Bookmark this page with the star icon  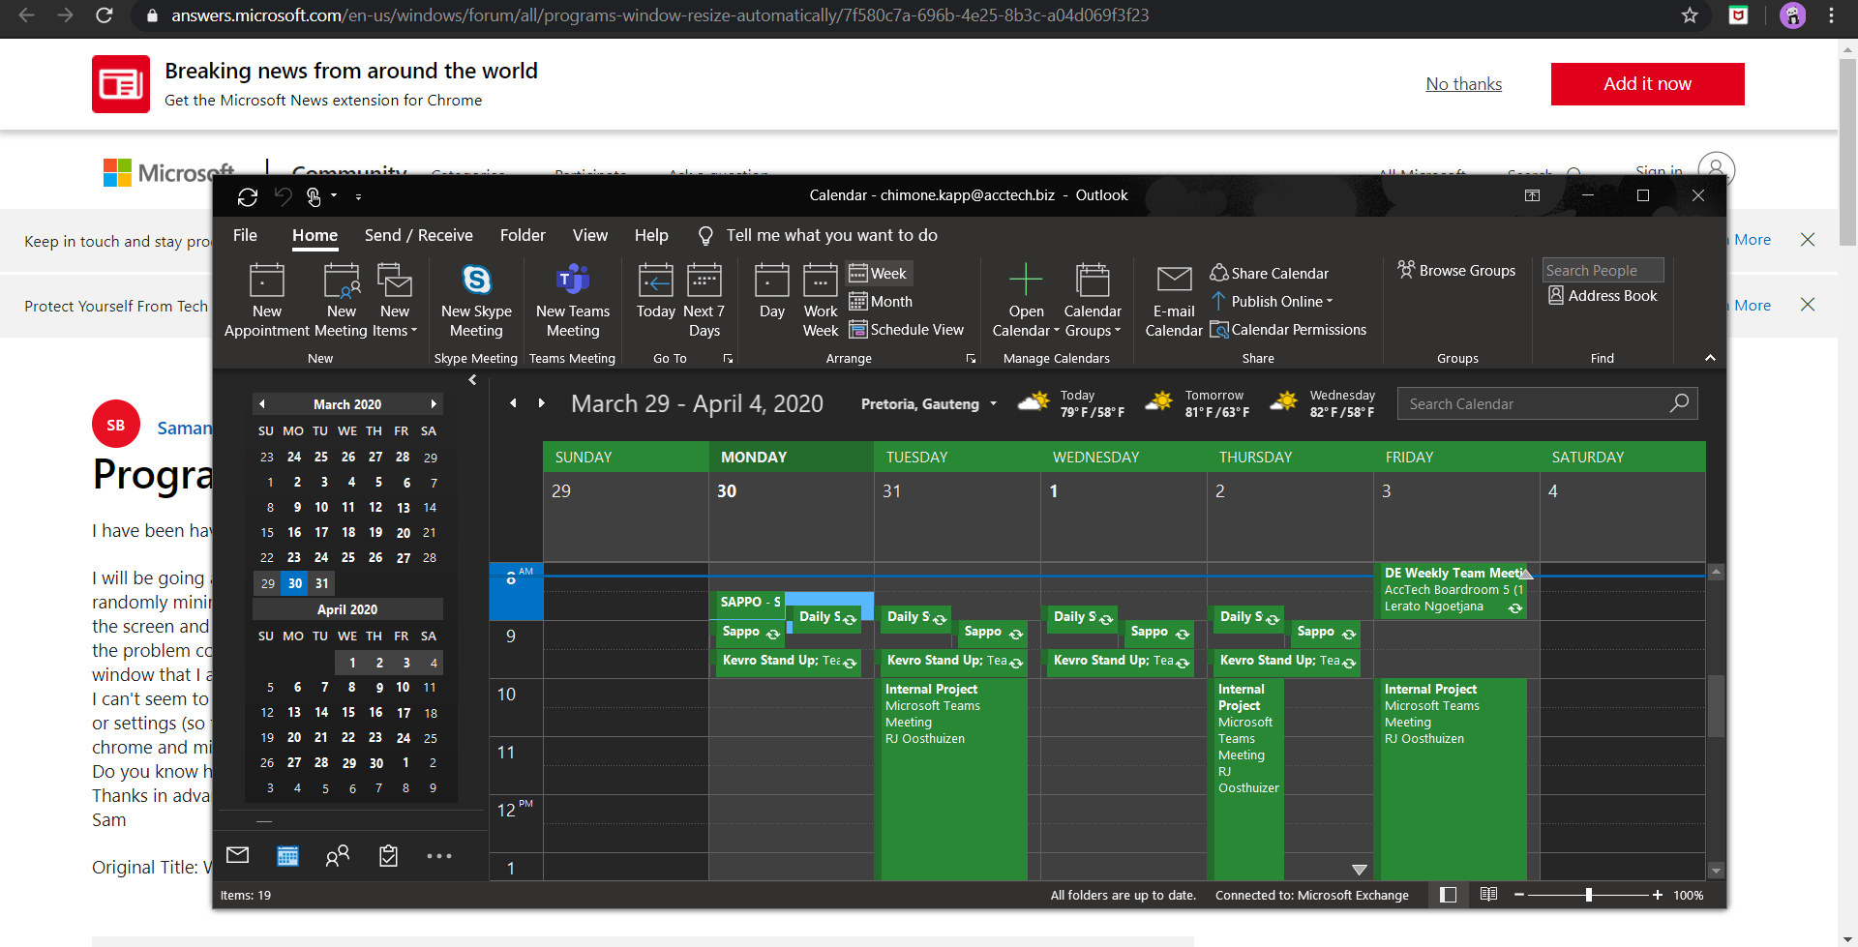click(1690, 15)
